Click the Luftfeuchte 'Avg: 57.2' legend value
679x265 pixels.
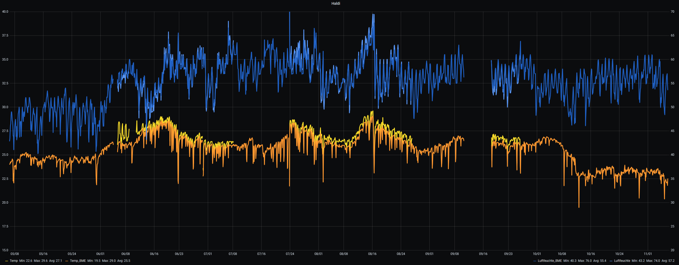click(x=668, y=261)
